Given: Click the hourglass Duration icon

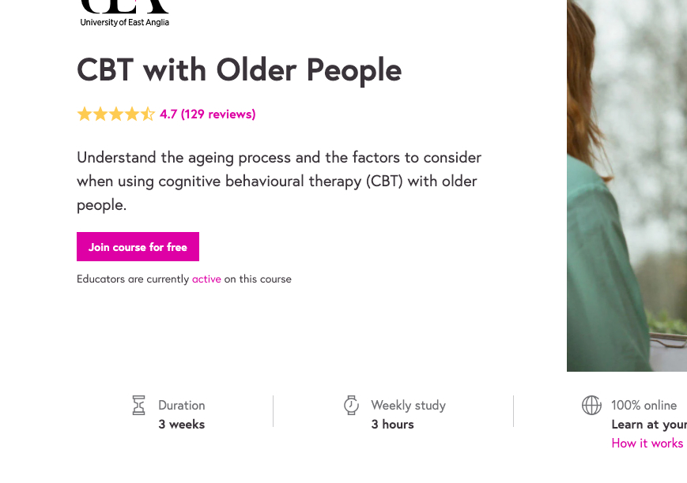Looking at the screenshot, I should click(x=139, y=406).
